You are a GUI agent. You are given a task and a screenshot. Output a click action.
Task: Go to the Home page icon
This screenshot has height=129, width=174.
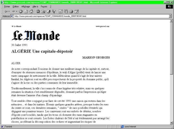click(x=31, y=11)
